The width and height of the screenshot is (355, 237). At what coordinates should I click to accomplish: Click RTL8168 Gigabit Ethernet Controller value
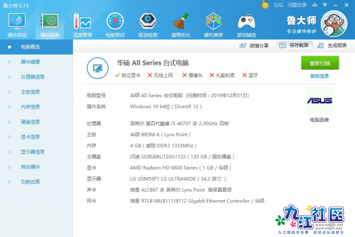197,201
